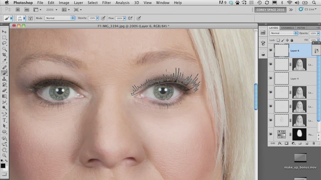Image resolution: width=321 pixels, height=180 pixels.
Task: Open brush Opacity slider dropdown arrow
Action: tap(97, 18)
